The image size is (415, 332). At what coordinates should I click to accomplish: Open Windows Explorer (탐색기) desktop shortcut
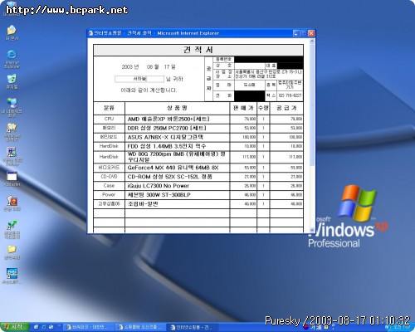[12, 132]
